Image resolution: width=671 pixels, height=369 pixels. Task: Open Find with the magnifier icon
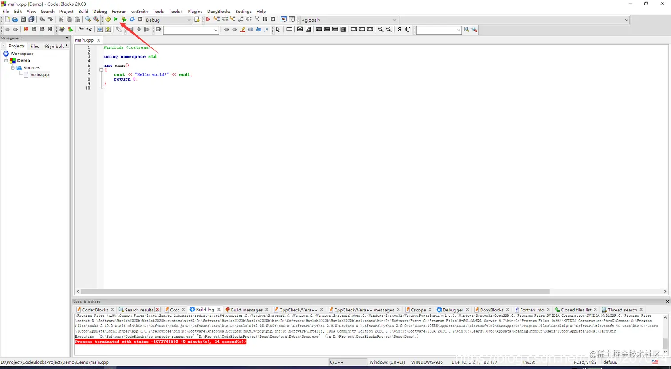tap(88, 19)
